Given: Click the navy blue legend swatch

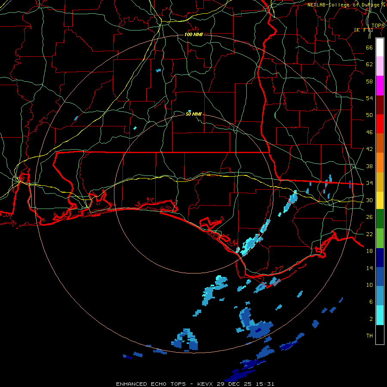Looking at the screenshot, I should [x=380, y=258].
